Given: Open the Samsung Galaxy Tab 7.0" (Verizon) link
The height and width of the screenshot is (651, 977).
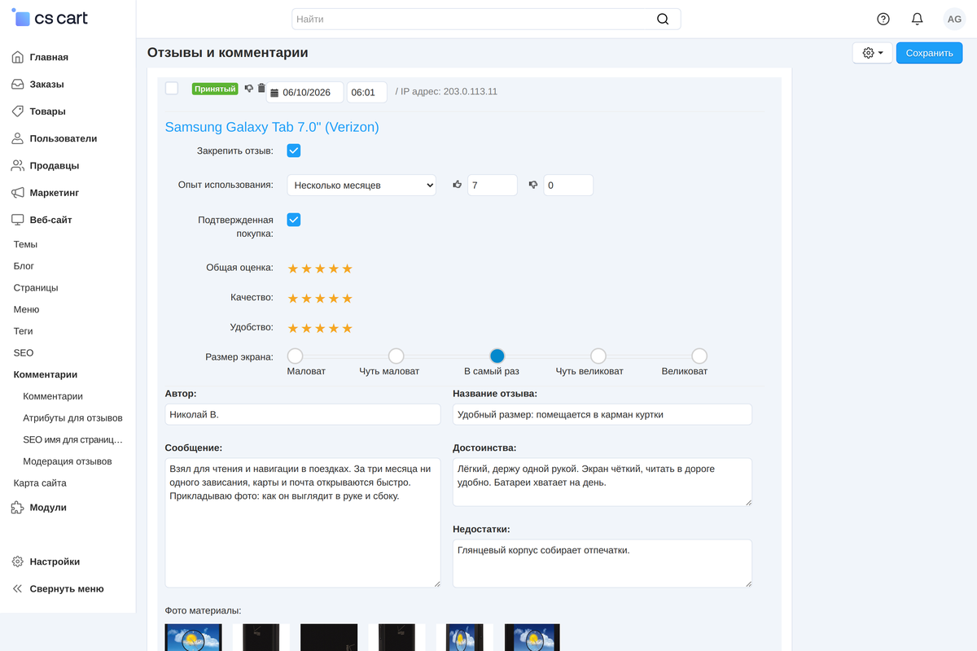Looking at the screenshot, I should 272,127.
